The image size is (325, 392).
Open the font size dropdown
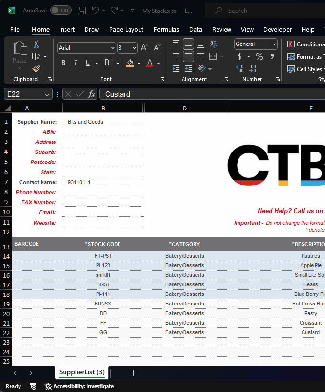pyautogui.click(x=134, y=48)
